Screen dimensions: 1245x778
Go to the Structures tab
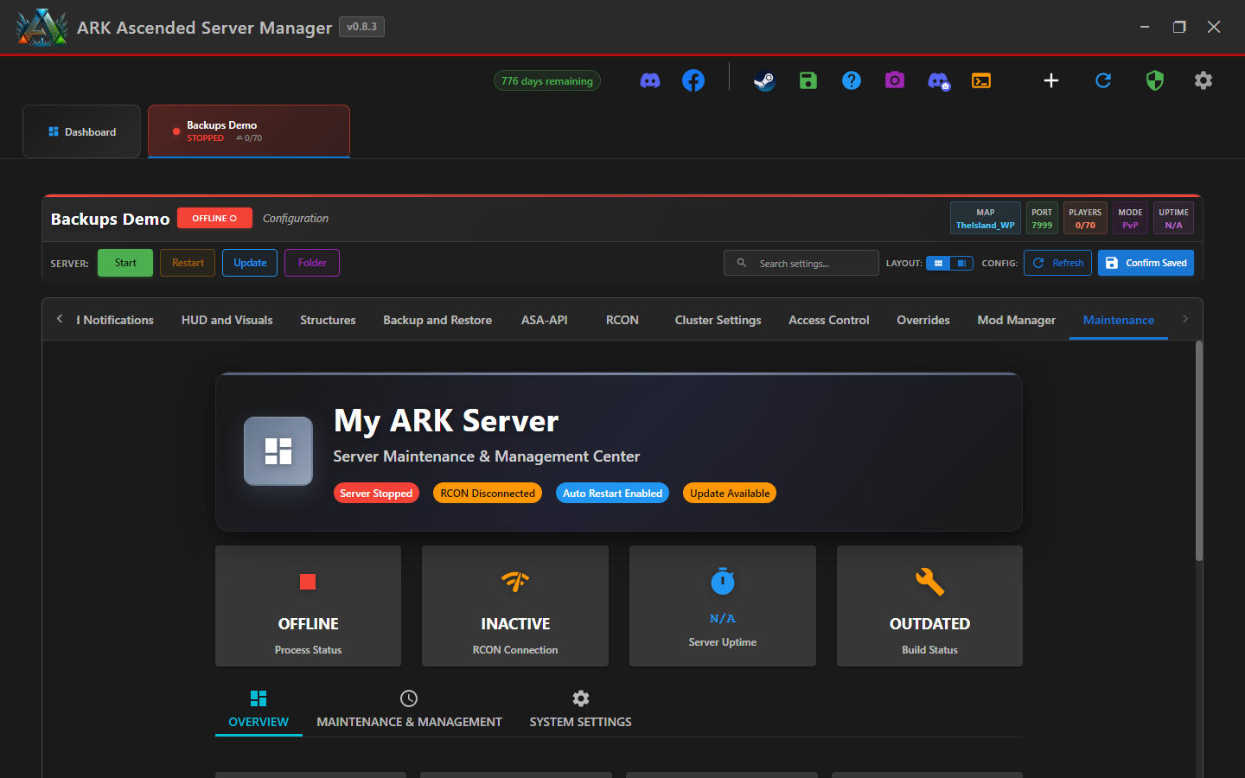coord(328,320)
